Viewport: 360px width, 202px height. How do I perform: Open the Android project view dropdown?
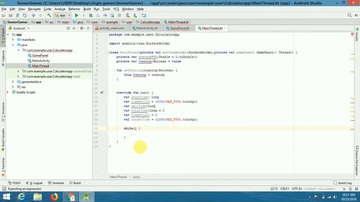[x=19, y=29]
